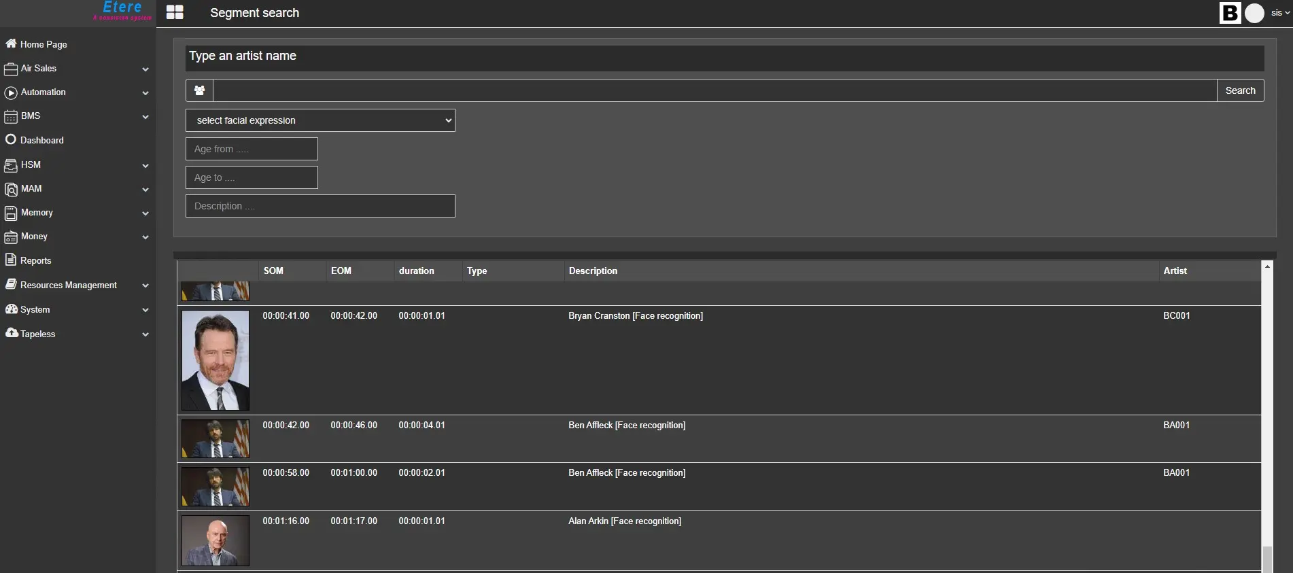This screenshot has width=1293, height=573.
Task: Click the Dashboard circle icon
Action: click(x=11, y=139)
